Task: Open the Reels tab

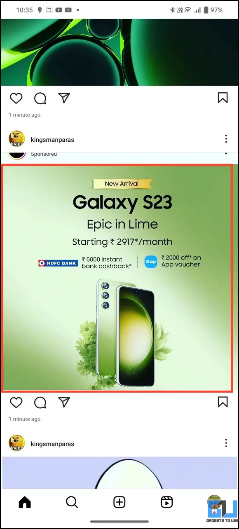Action: point(166,502)
